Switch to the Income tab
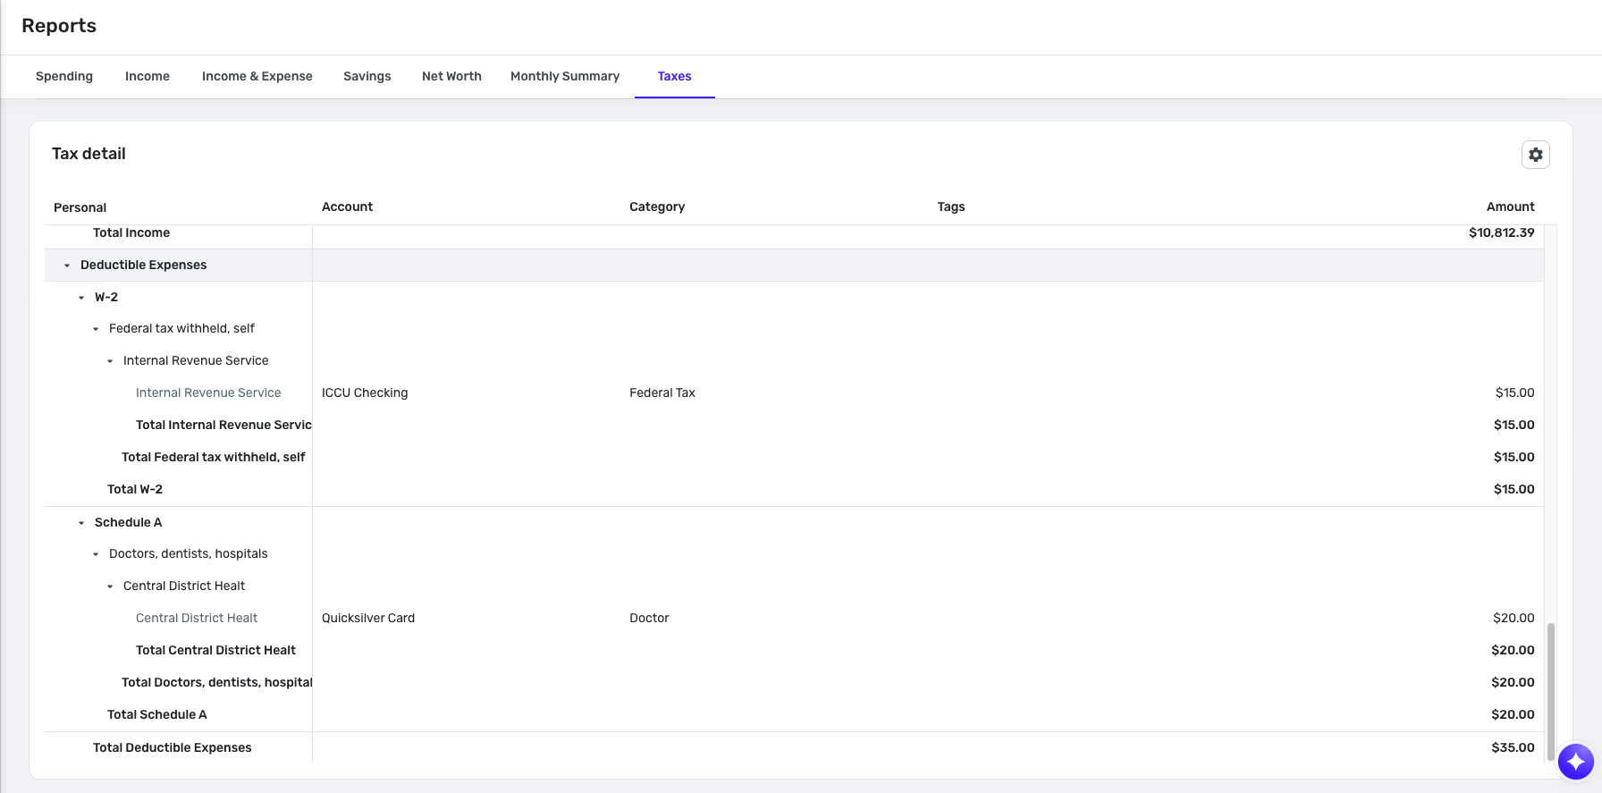The width and height of the screenshot is (1602, 793). pos(148,76)
